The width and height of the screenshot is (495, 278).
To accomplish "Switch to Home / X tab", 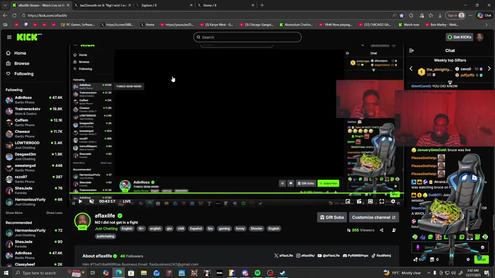I will [226, 5].
